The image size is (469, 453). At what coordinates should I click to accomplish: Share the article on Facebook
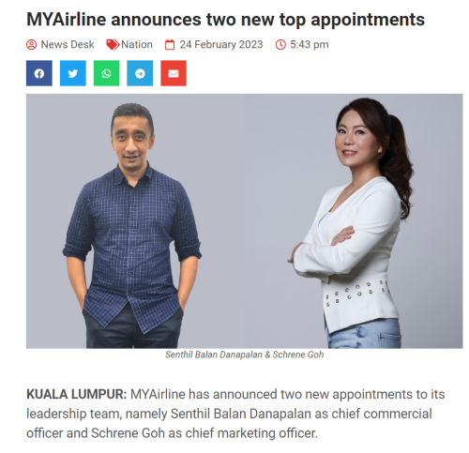tap(39, 73)
